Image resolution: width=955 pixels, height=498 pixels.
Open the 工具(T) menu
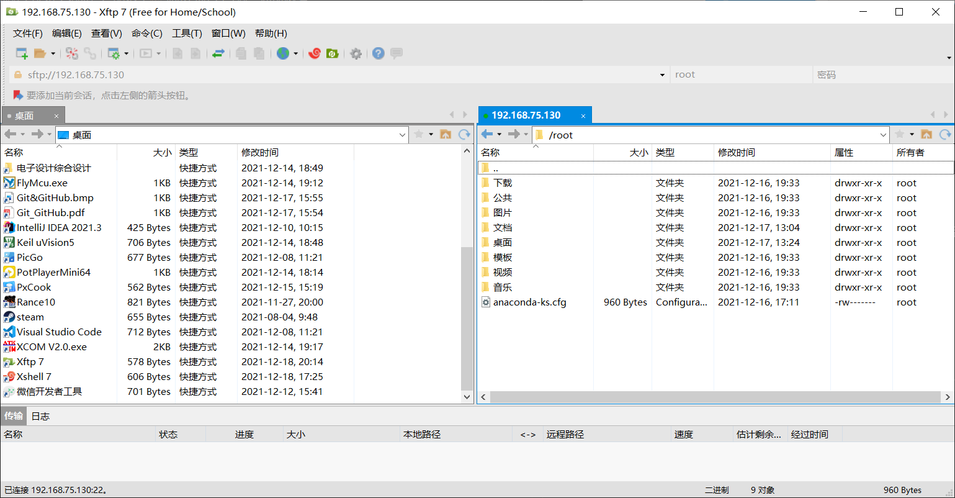(x=187, y=34)
